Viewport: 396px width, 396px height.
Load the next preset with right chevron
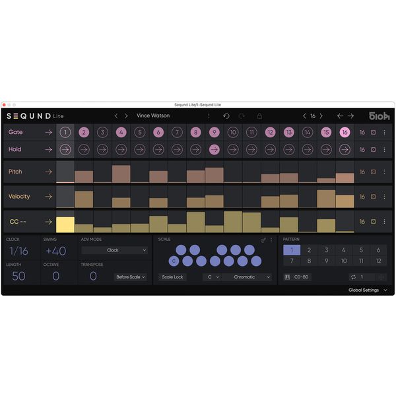[x=127, y=115]
